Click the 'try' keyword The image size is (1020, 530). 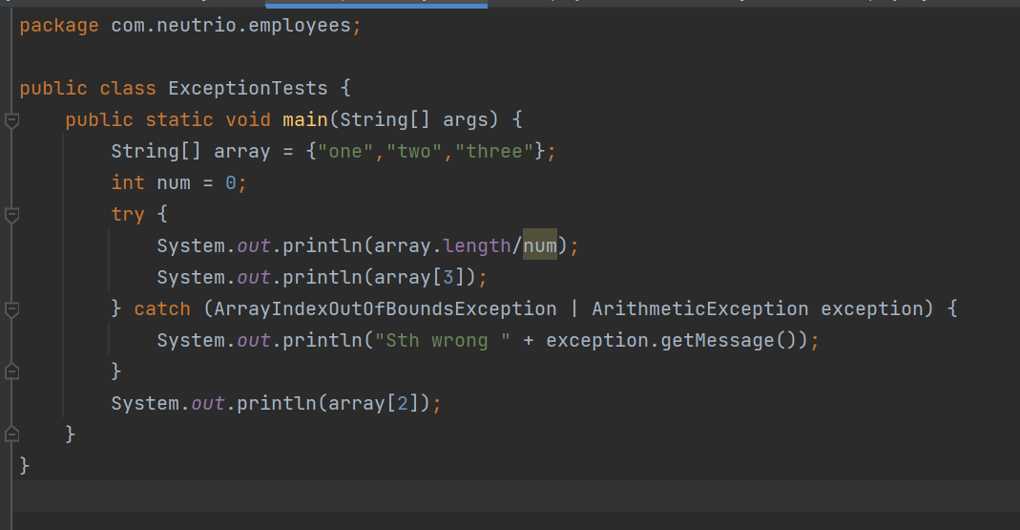128,214
